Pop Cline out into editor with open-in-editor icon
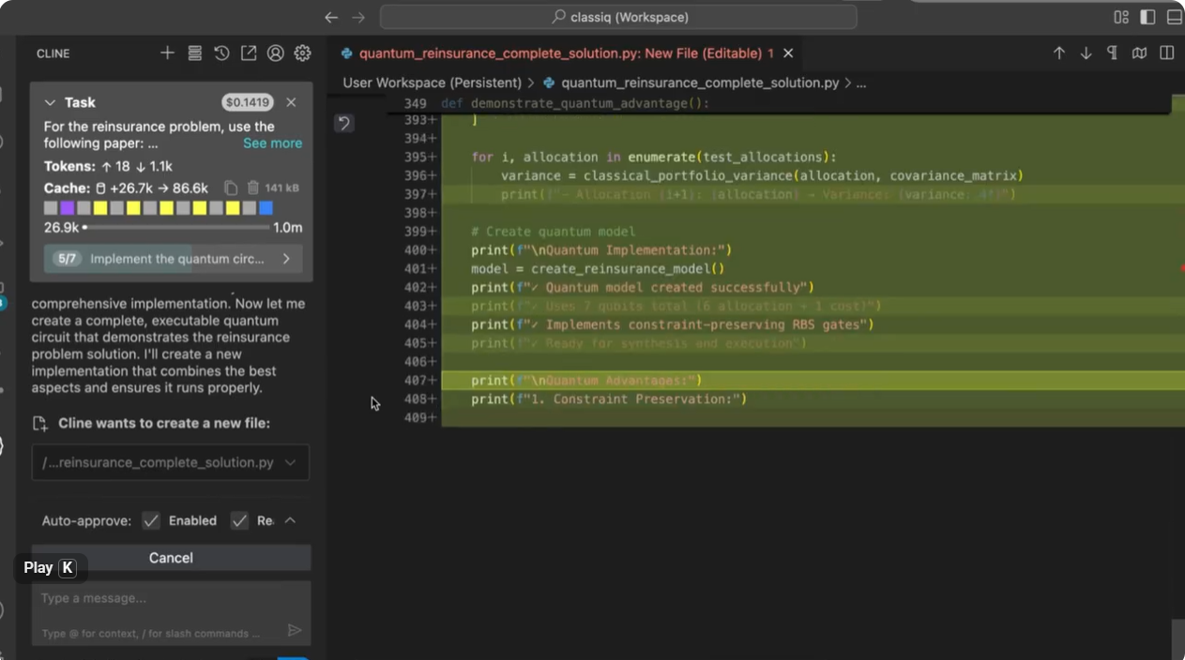 (x=248, y=53)
